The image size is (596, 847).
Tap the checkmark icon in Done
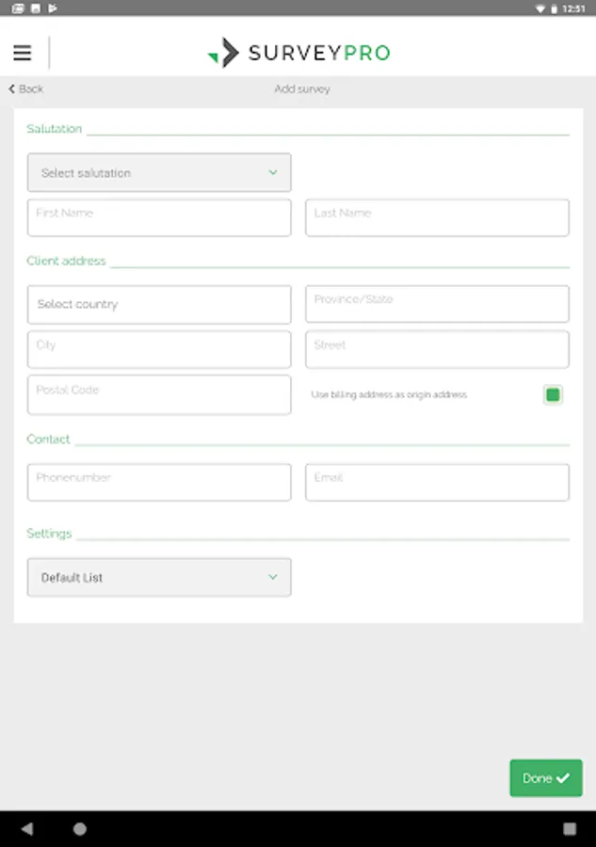click(563, 778)
